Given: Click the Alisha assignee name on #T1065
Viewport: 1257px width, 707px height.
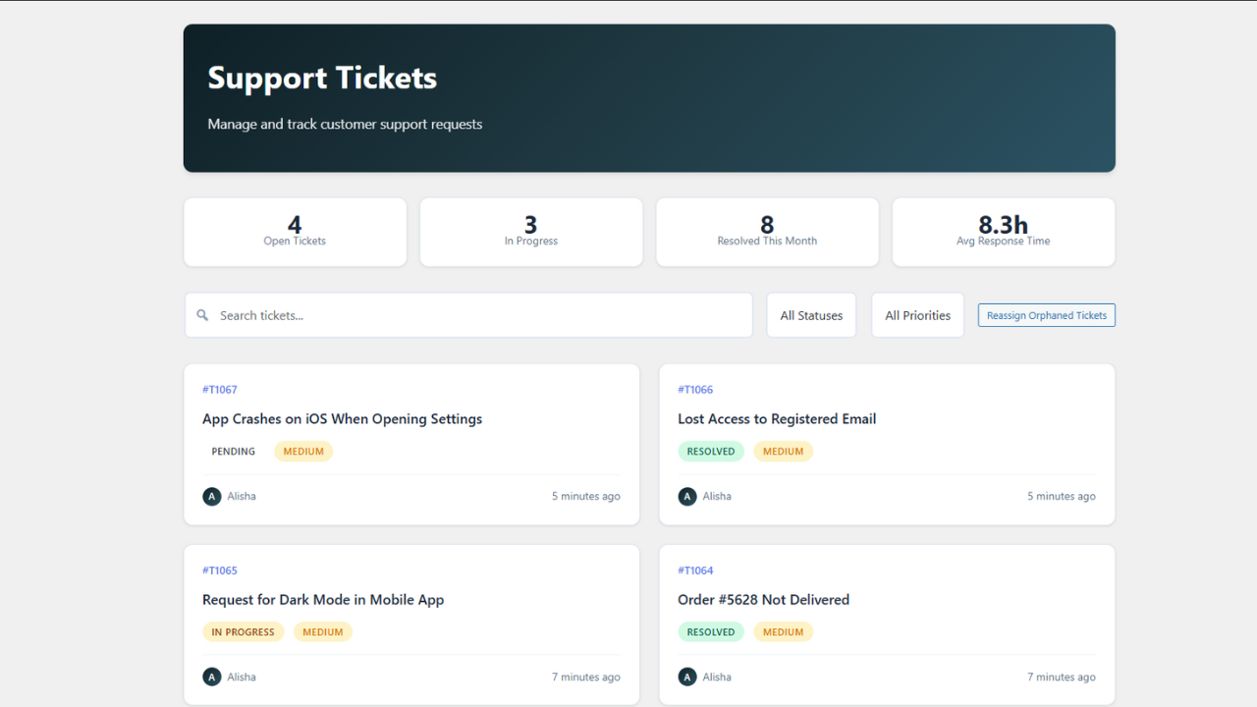Looking at the screenshot, I should point(242,677).
